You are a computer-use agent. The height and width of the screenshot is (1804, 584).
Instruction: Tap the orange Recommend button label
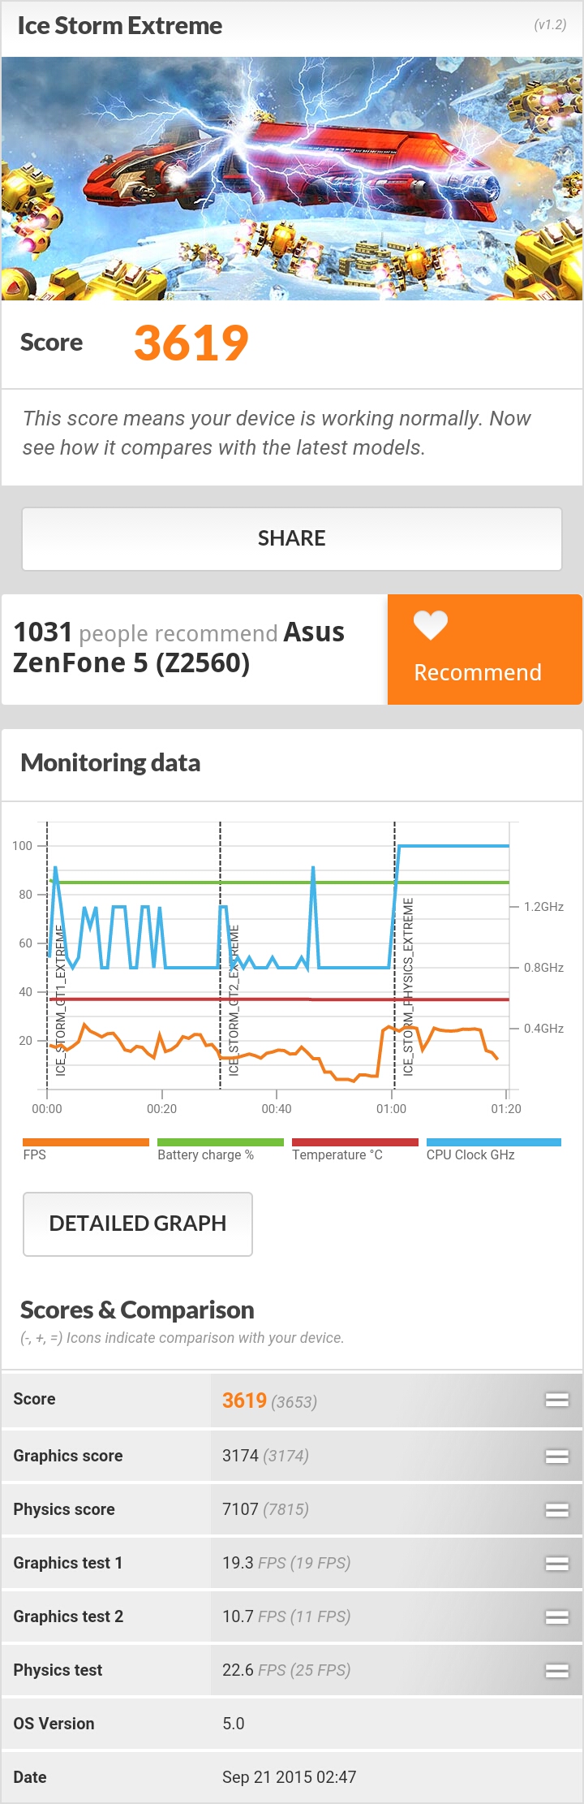tap(478, 672)
